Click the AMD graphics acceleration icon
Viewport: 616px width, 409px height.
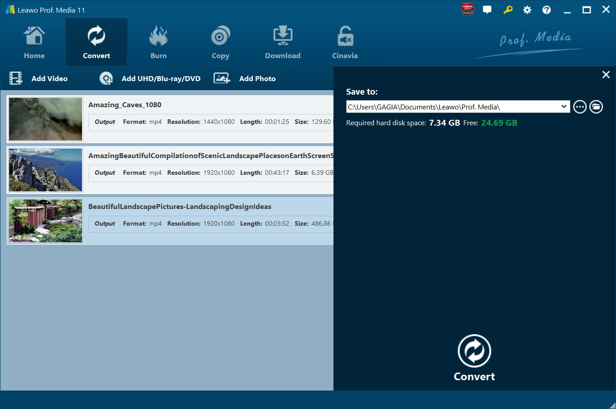(x=468, y=9)
